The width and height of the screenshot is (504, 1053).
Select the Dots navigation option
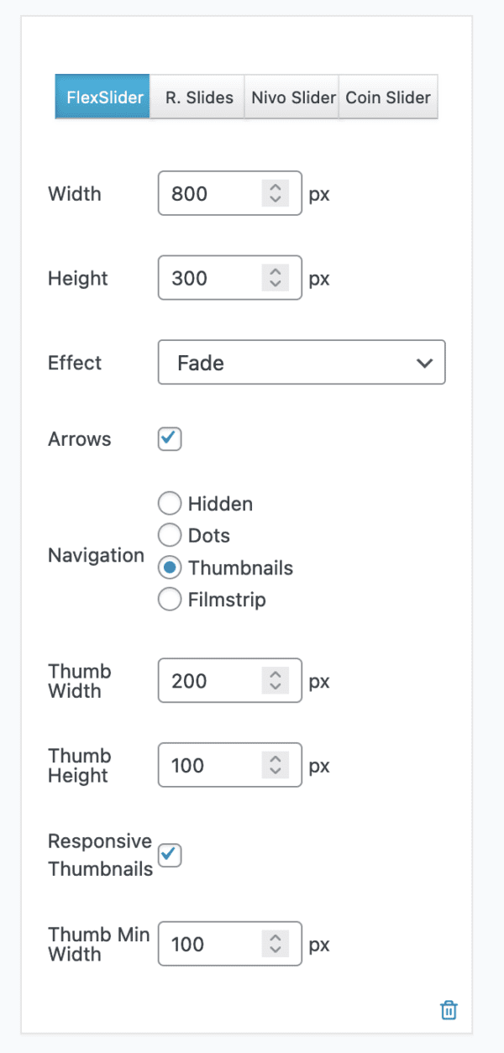pyautogui.click(x=169, y=535)
